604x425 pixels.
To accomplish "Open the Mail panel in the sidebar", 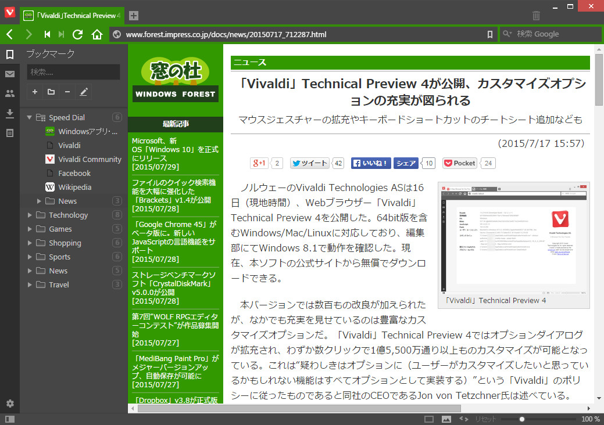I will click(x=9, y=73).
